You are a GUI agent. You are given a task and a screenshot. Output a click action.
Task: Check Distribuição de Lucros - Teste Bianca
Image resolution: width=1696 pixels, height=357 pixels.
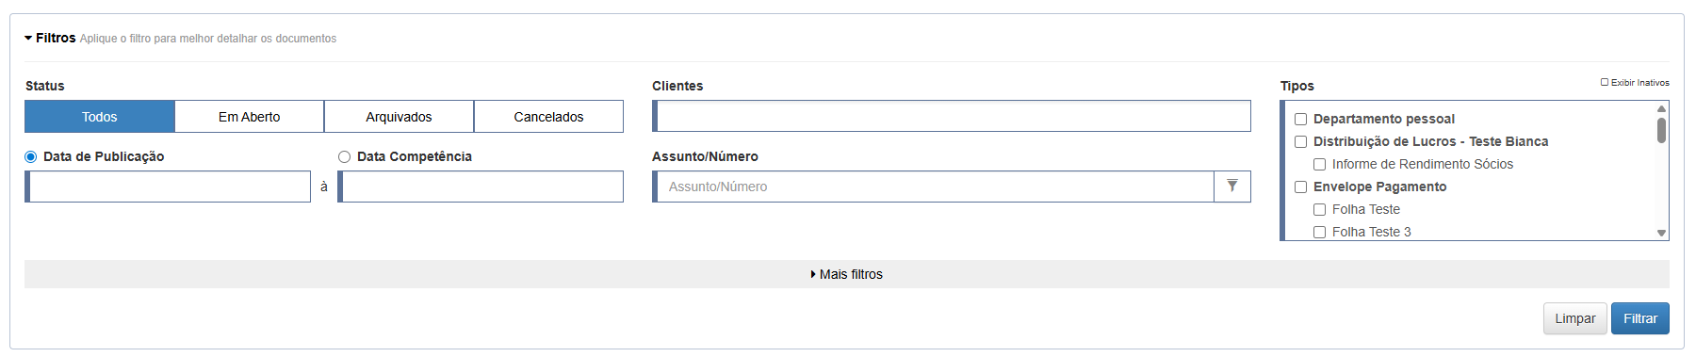tap(1300, 142)
